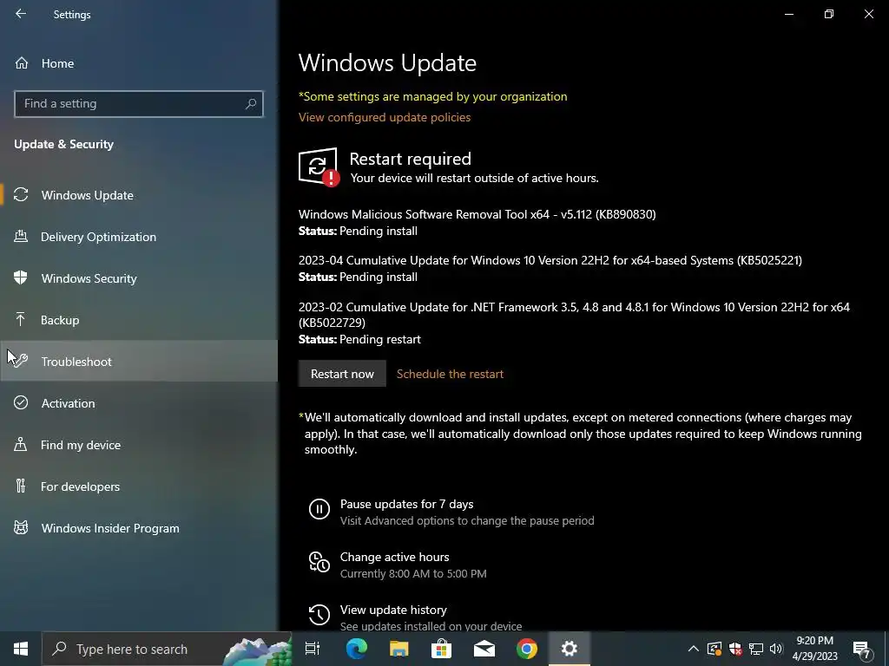
Task: Click the volume speaker tray icon
Action: pos(776,649)
